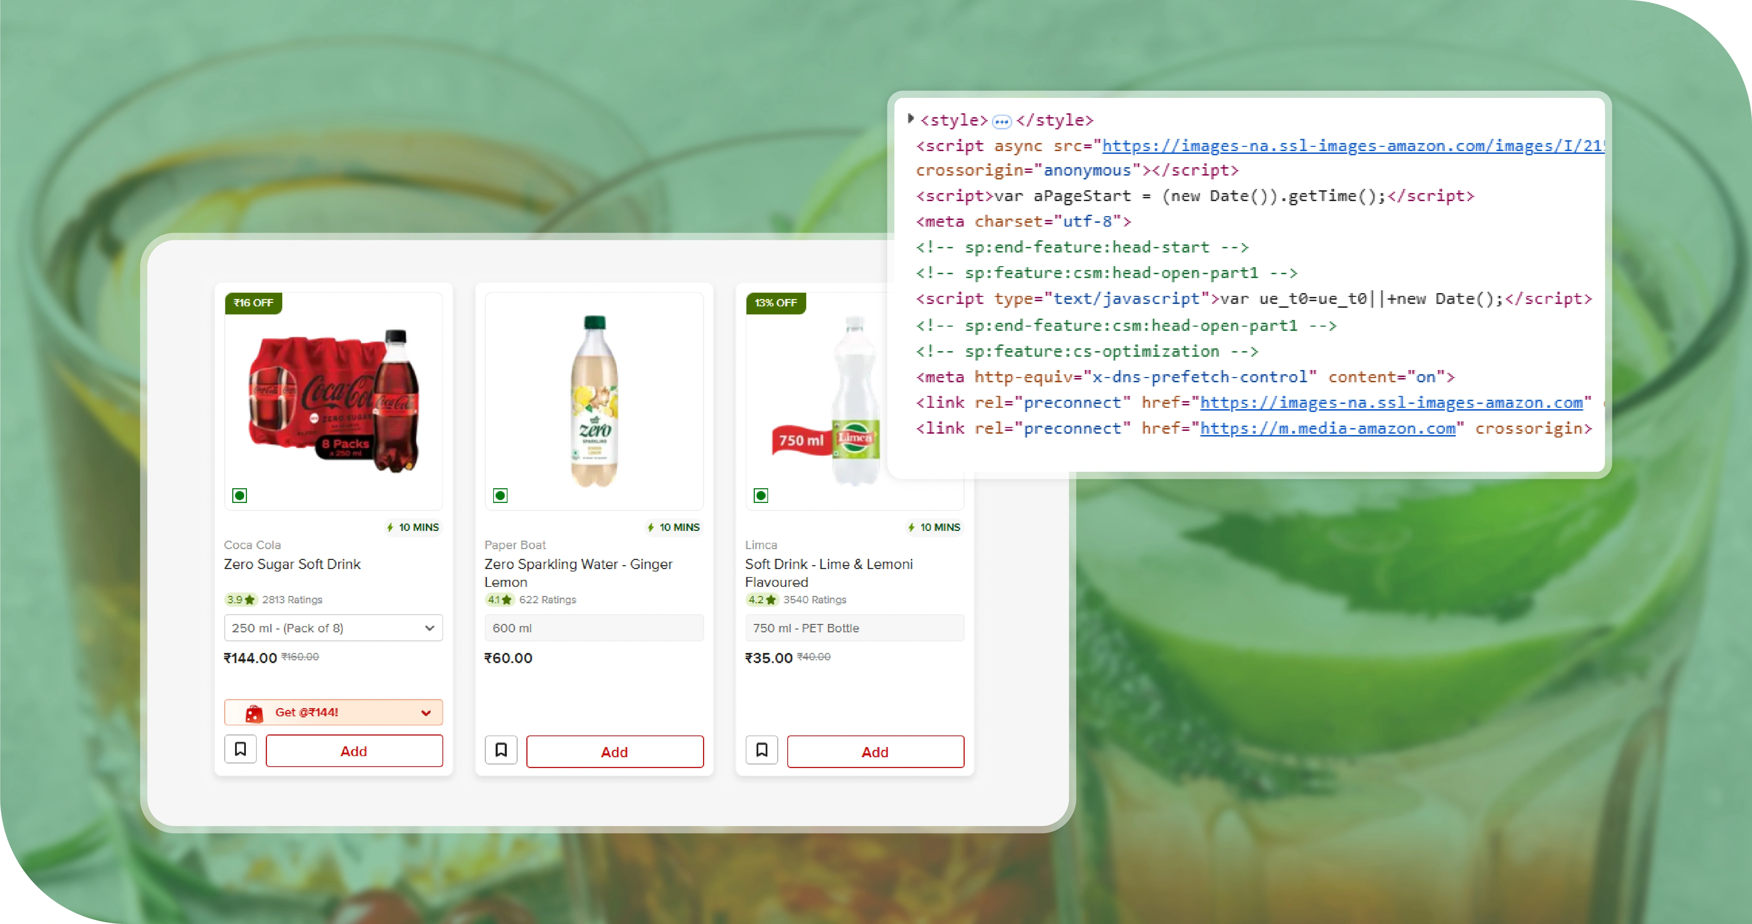Click the 4.2 star rating badge

click(x=762, y=600)
